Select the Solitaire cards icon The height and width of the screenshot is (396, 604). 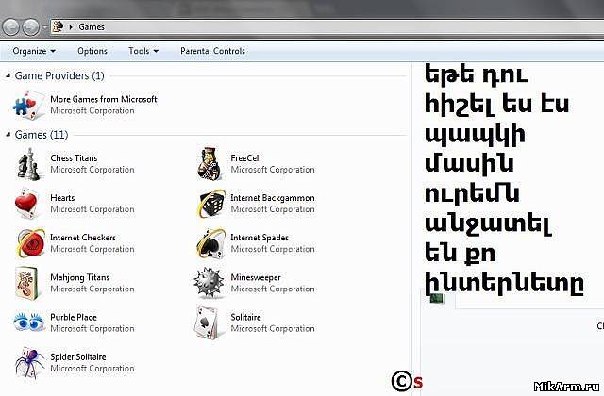tap(209, 322)
